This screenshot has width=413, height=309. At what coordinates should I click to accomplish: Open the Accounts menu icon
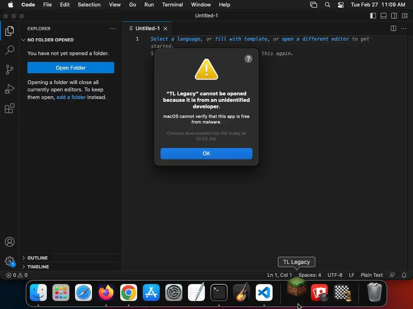[10, 242]
